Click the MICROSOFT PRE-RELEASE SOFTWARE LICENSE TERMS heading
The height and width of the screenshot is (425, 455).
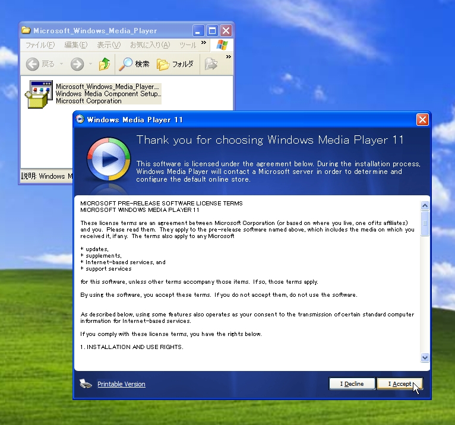(x=162, y=204)
